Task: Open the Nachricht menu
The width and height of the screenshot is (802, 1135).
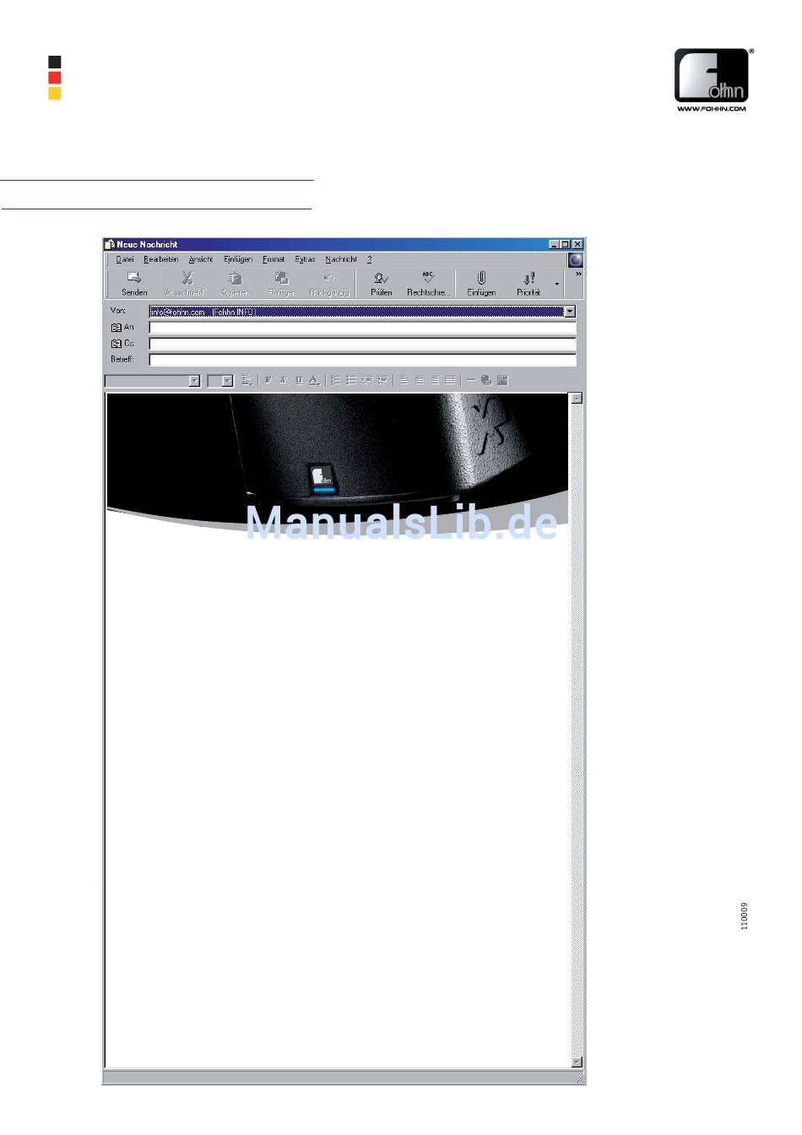Action: click(341, 259)
